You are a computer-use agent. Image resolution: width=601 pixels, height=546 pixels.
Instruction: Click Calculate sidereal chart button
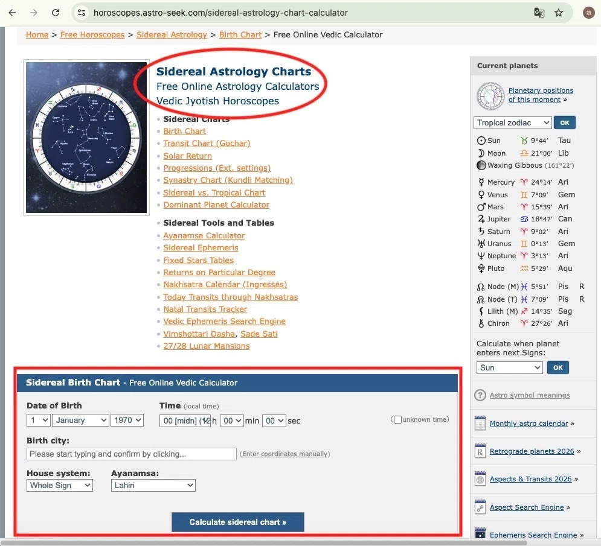tap(237, 522)
